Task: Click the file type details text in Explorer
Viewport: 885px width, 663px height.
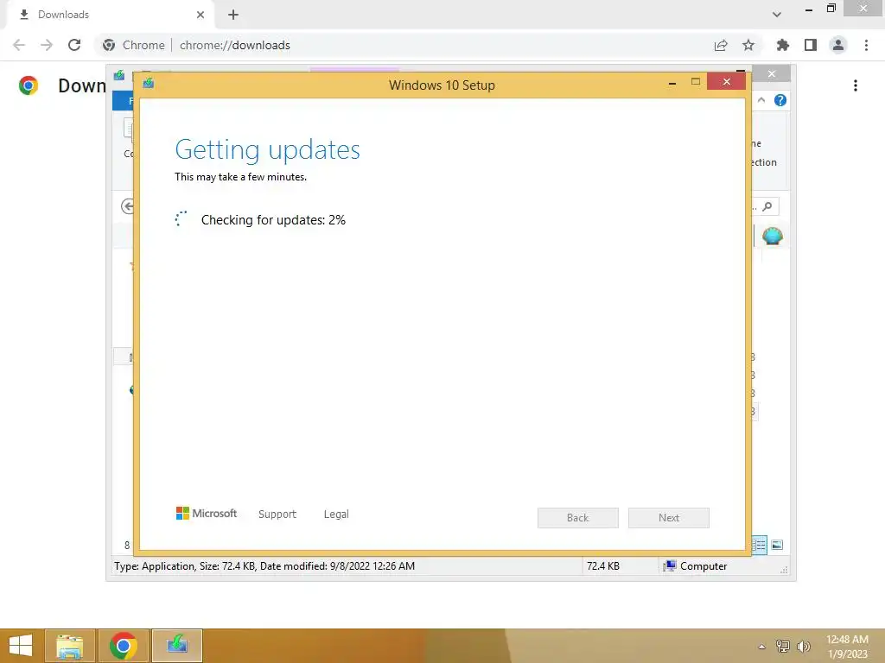Action: pos(264,566)
